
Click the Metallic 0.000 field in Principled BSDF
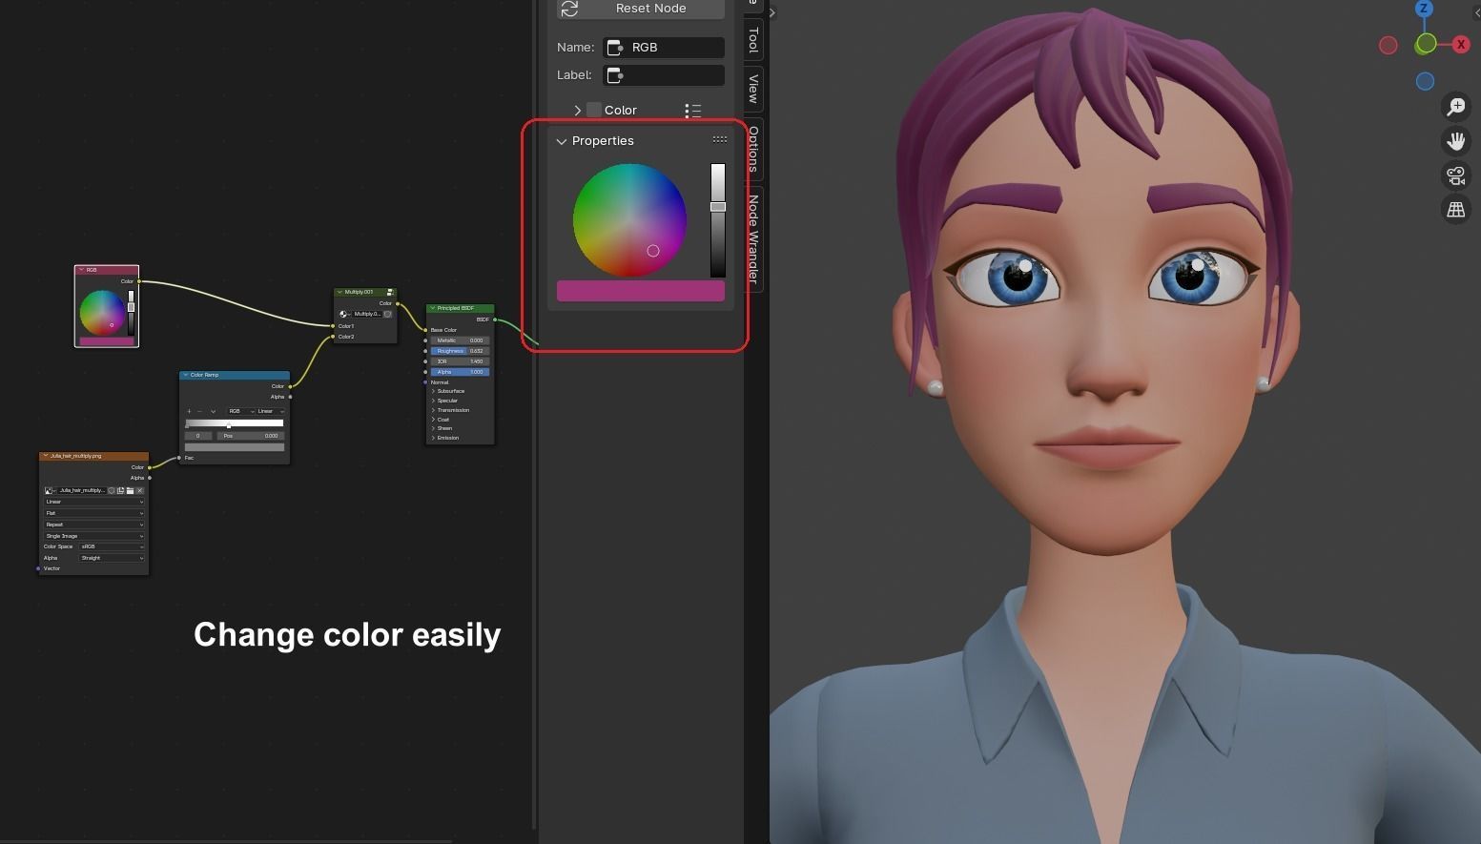click(460, 340)
